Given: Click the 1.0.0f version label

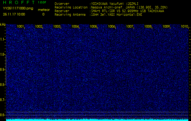Looking at the screenshot, I should point(42,2).
